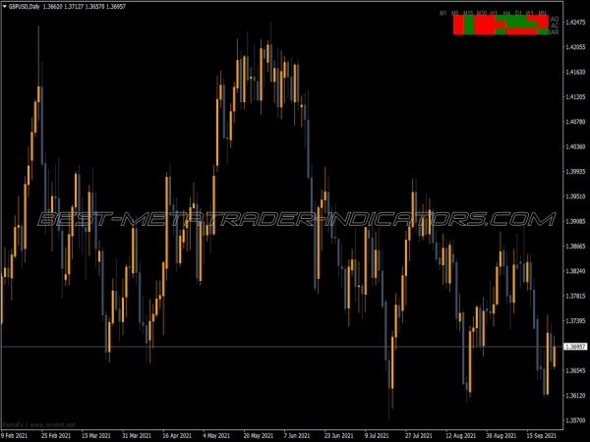
Task: Click the D1 timeframe label
Action: (x=518, y=13)
